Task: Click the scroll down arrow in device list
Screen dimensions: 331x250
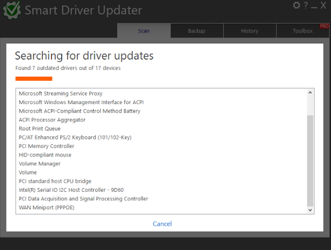Action: pos(310,210)
